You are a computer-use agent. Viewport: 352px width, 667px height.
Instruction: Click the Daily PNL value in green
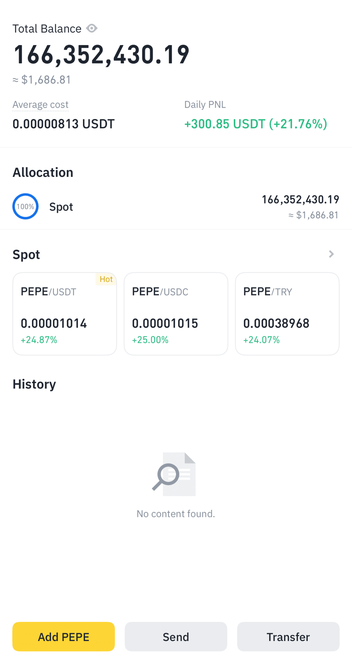point(255,124)
